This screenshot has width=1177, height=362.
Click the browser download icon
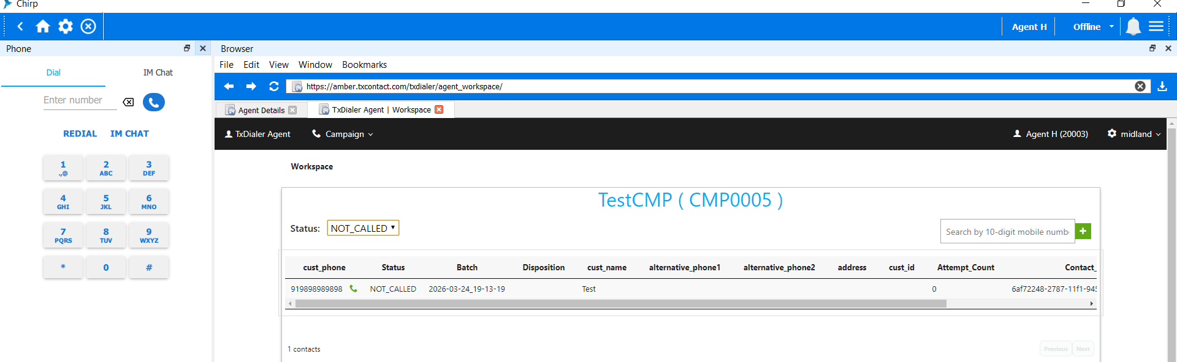[x=1162, y=86]
